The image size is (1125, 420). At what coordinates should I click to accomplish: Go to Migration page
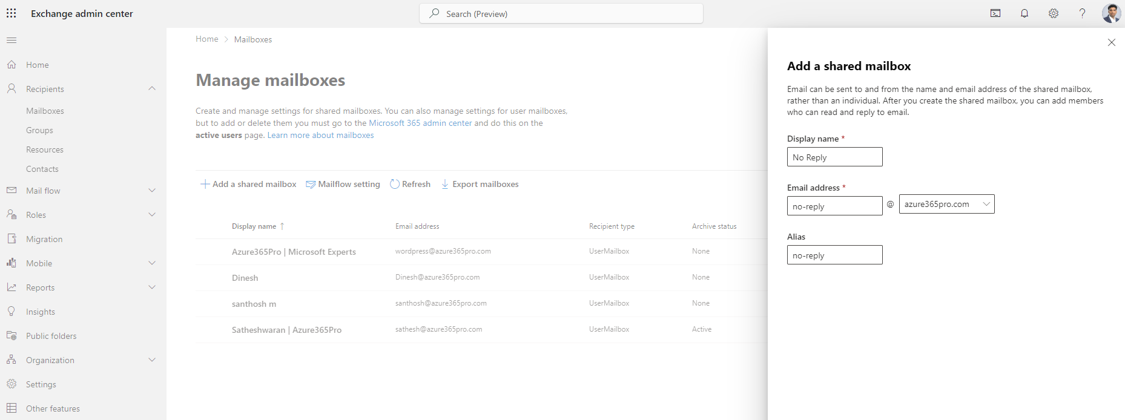44,239
